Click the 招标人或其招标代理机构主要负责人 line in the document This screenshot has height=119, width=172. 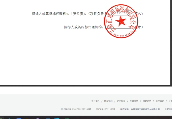point(87,14)
